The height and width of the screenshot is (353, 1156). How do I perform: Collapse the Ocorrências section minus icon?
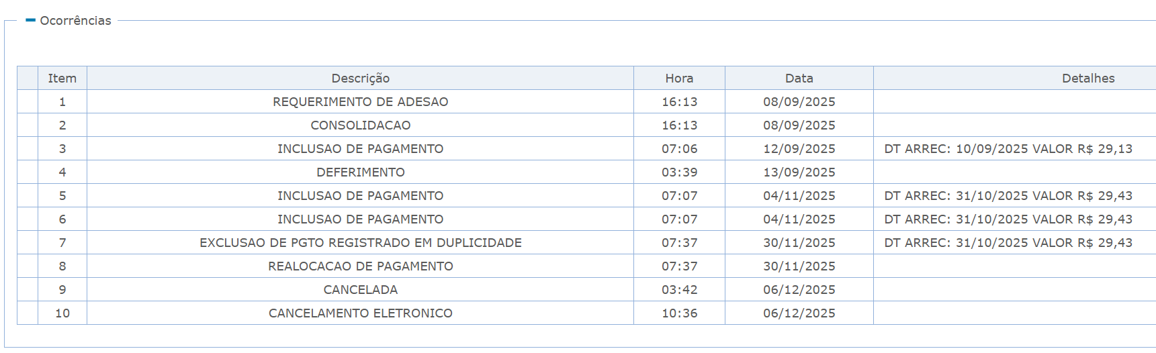tap(30, 20)
